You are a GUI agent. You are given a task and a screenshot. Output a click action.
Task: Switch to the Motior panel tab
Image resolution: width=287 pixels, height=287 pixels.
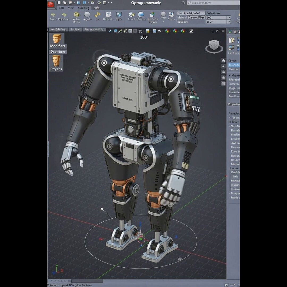(75, 29)
